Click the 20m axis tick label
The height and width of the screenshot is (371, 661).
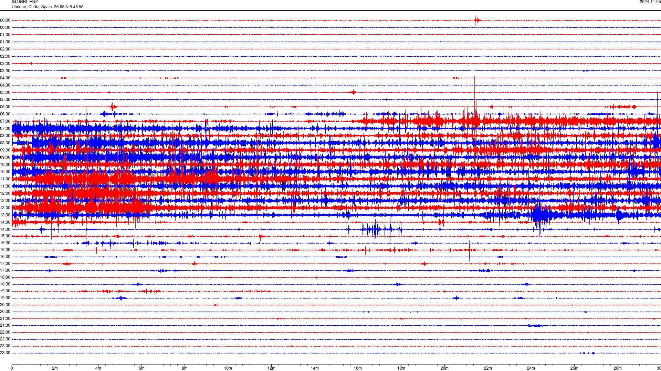pyautogui.click(x=444, y=368)
